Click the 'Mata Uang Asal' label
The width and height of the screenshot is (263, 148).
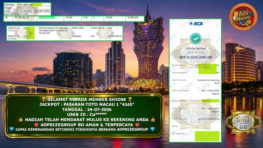[x=180, y=108]
